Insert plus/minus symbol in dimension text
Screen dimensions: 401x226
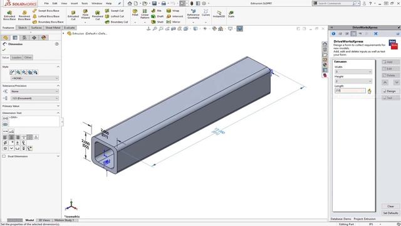18,143
